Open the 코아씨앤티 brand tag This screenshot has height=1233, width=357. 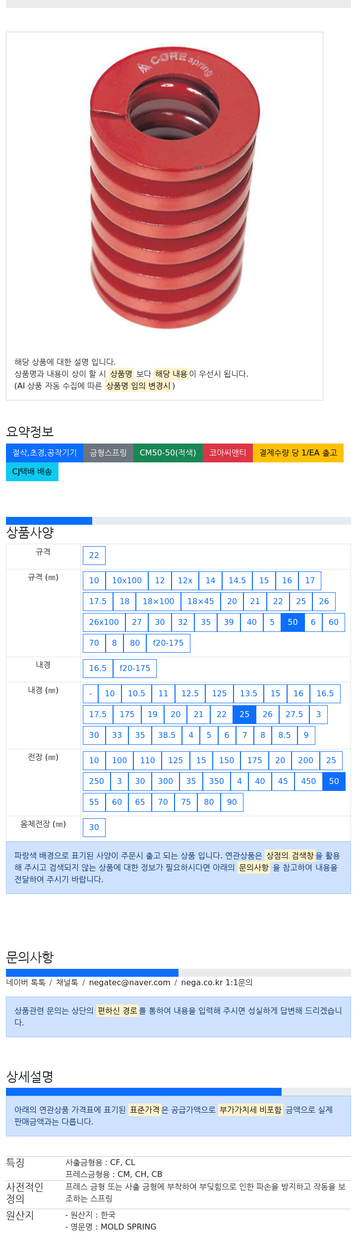[x=228, y=453]
